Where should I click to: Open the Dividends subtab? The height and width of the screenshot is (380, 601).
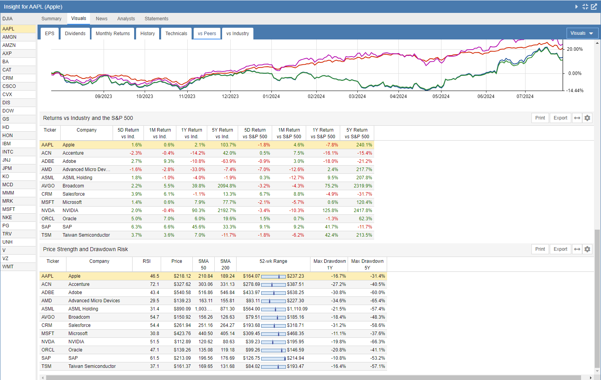point(75,34)
